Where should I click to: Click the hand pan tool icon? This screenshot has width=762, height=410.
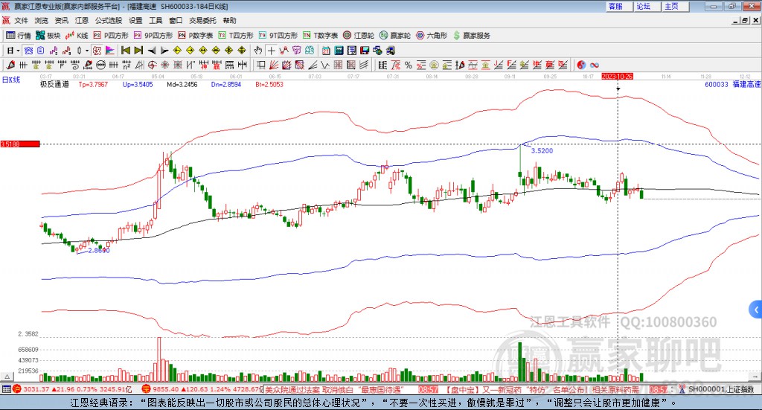coord(258,50)
